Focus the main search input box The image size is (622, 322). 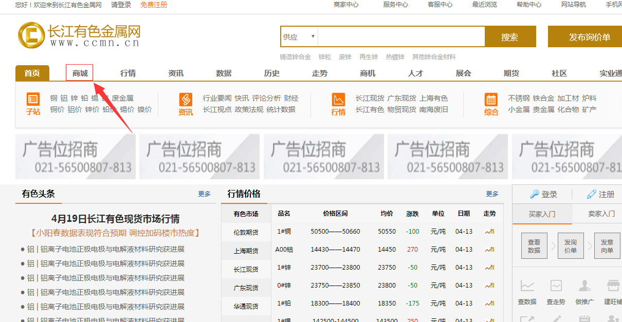pyautogui.click(x=401, y=37)
